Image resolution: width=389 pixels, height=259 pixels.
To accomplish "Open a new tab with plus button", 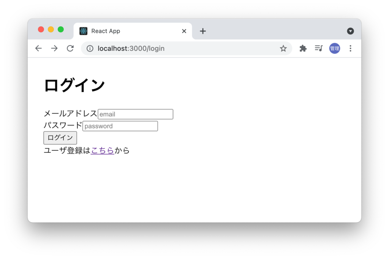I will point(203,31).
